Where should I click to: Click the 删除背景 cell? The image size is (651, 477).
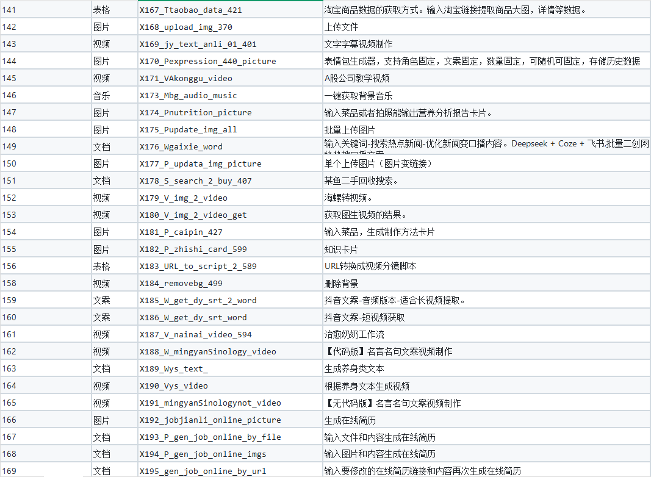(486, 283)
